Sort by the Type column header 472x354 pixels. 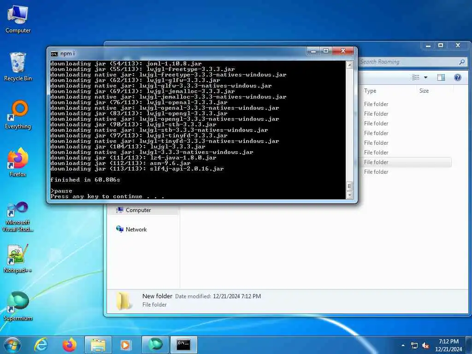tap(370, 91)
